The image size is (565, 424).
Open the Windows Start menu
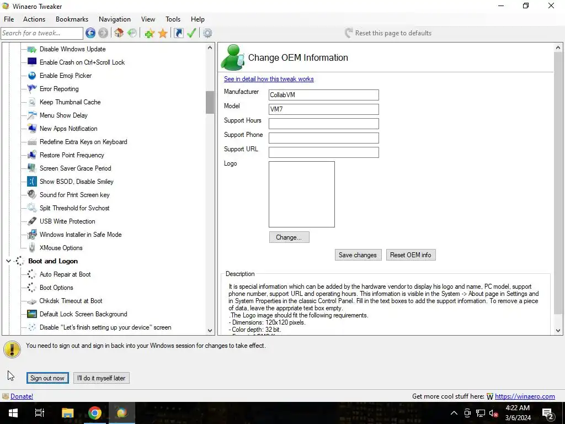click(x=13, y=413)
